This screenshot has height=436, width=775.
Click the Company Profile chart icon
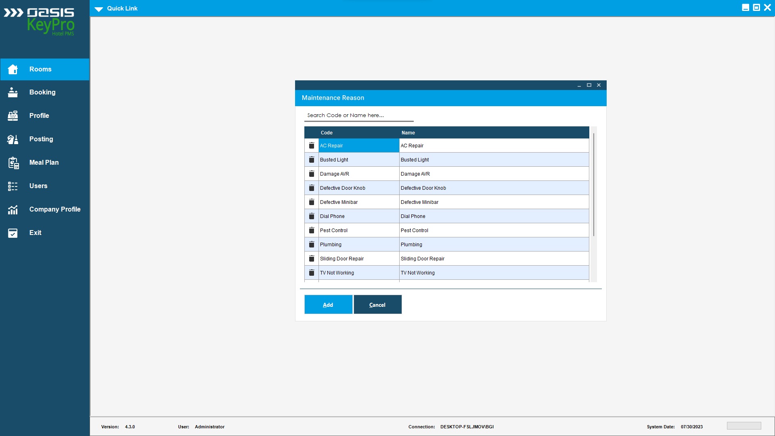click(13, 210)
